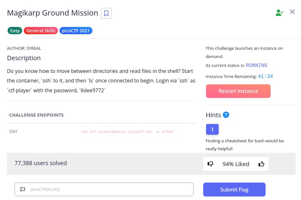Viewport: 301px width, 200px height.
Task: Select the Easy difficulty badge
Action: click(15, 31)
